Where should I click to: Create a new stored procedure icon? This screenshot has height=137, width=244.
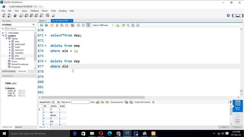(37, 16)
